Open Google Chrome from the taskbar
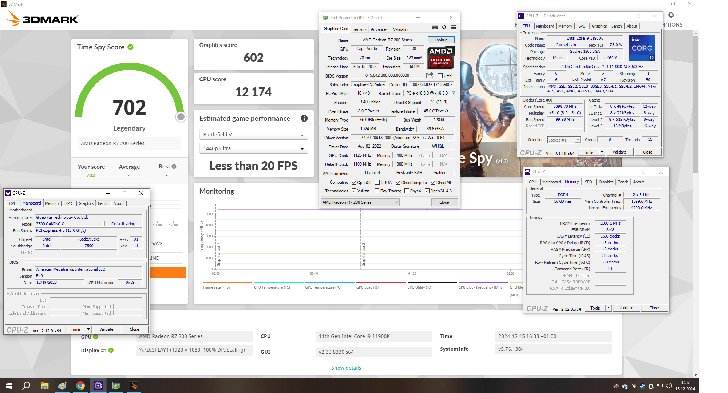Image resolution: width=728 pixels, height=393 pixels. coord(80,386)
